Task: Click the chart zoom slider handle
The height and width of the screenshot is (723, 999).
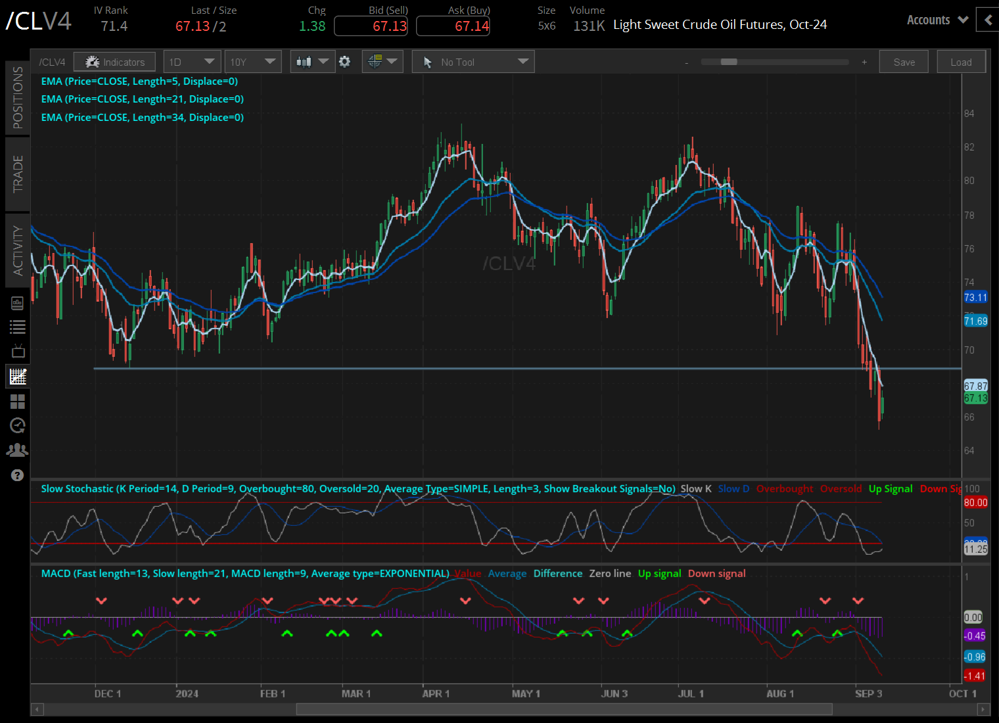Action: 729,62
